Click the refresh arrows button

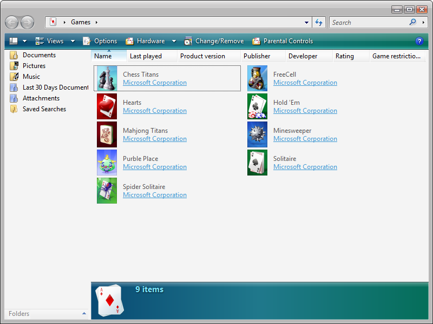tap(319, 22)
